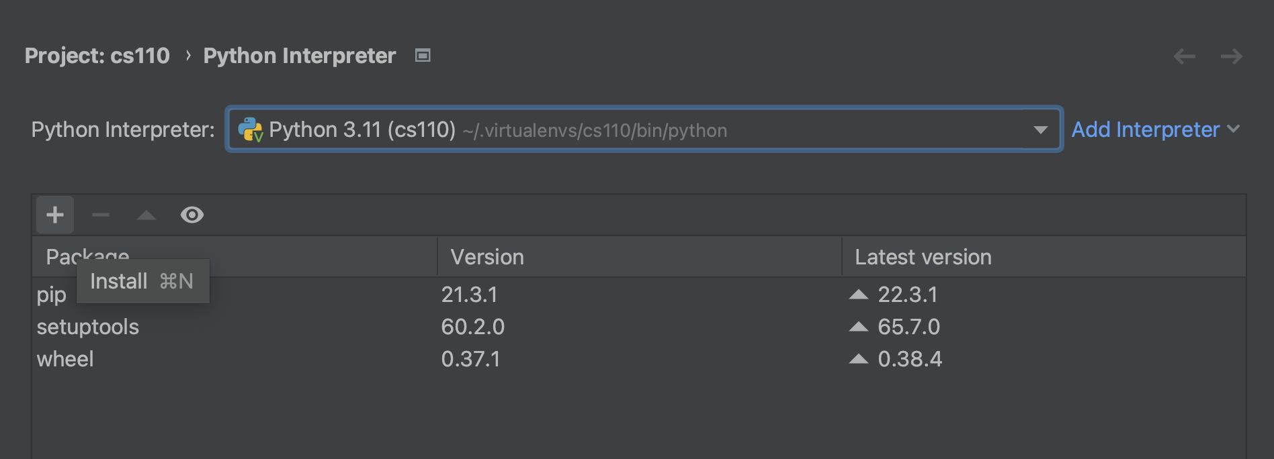Click the Python logo in the interpreter field
Screen dimensions: 1274x459
250,129
